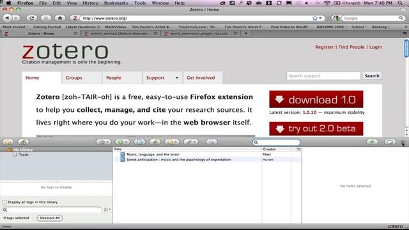This screenshot has width=409, height=230.
Task: Open the School bookmarks folder
Action: (359, 27)
